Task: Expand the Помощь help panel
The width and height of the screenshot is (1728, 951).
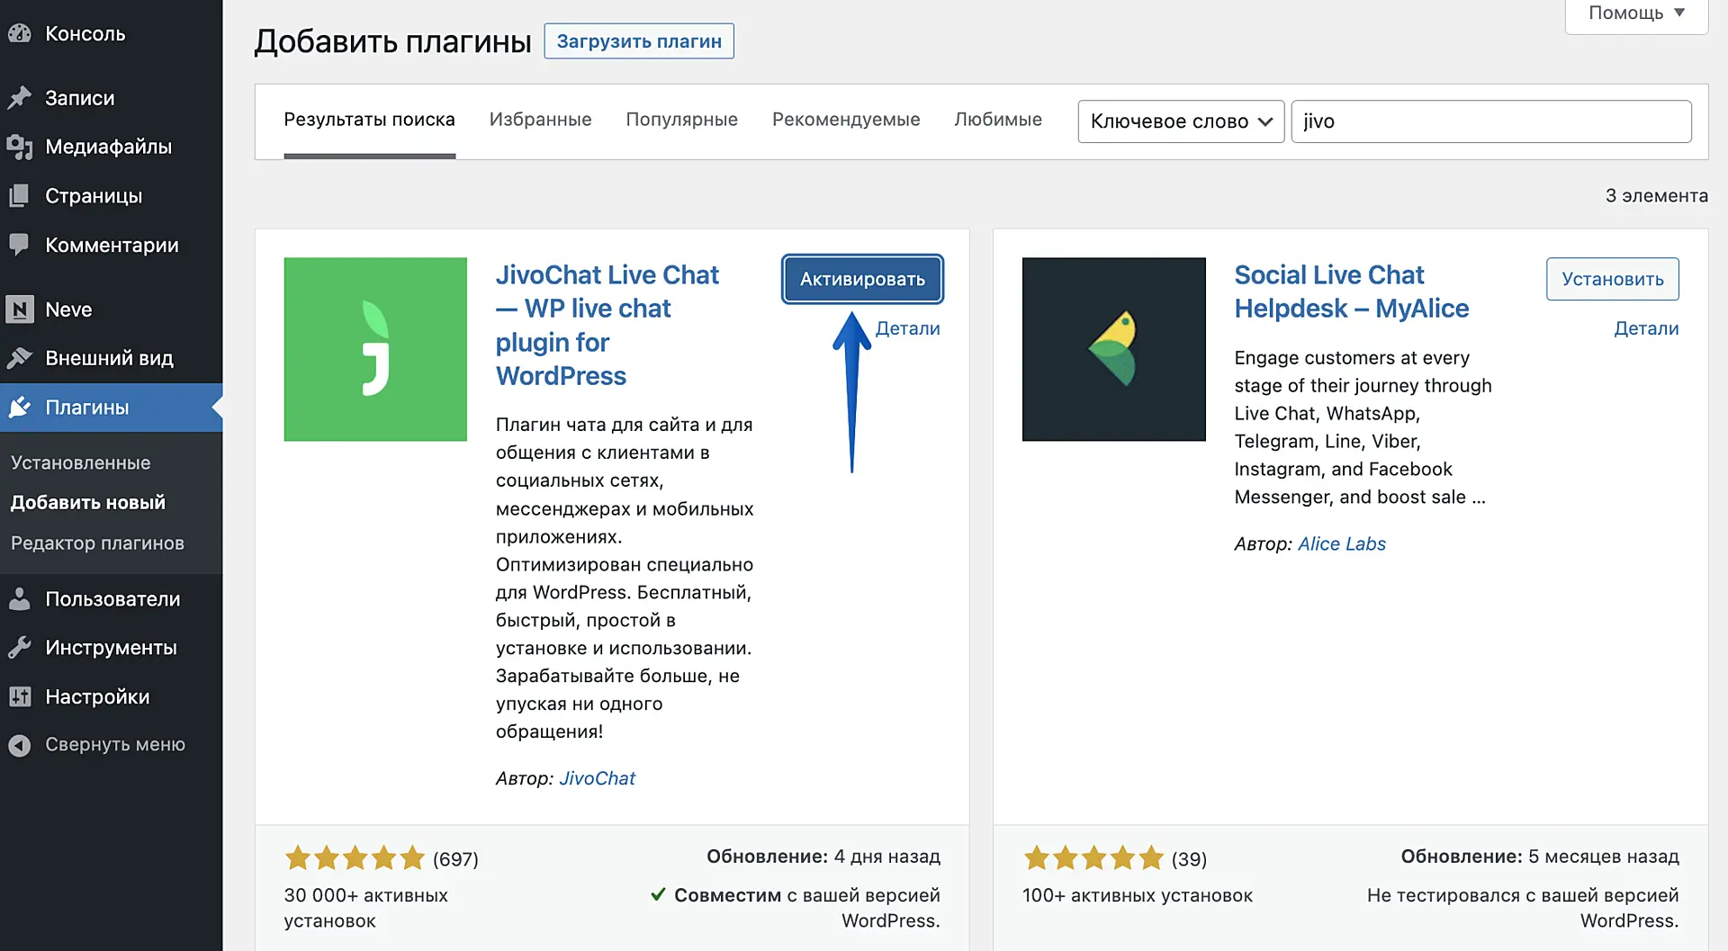Action: click(x=1635, y=13)
